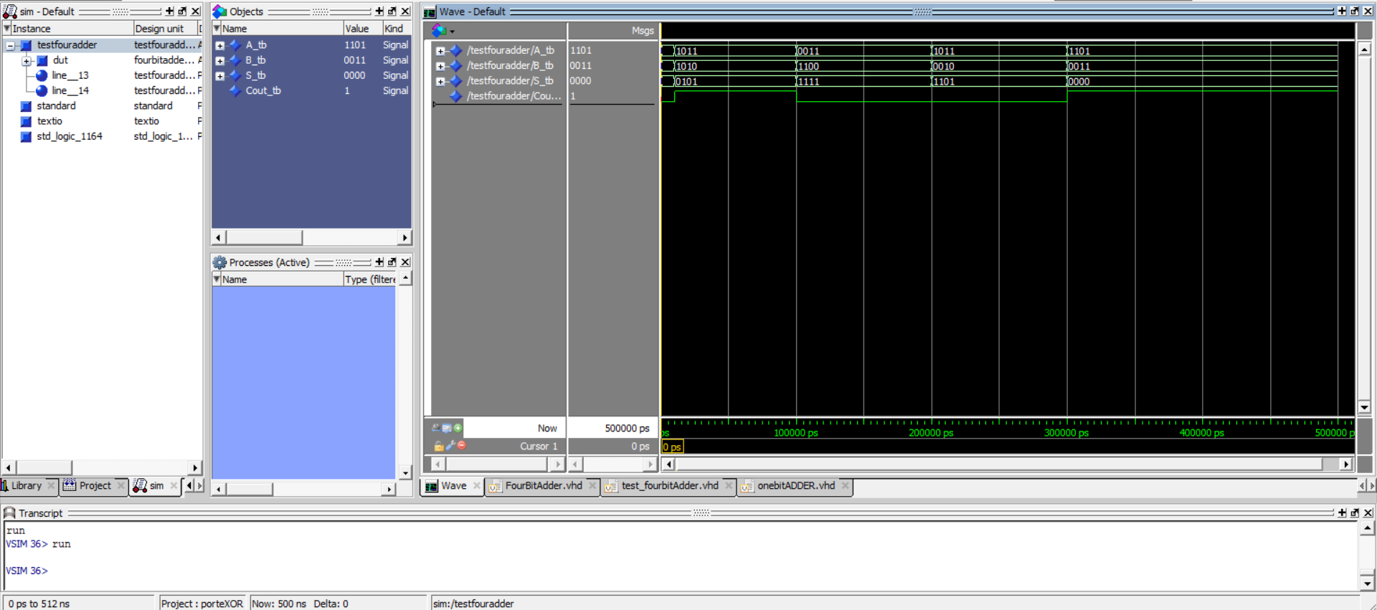The image size is (1377, 610).
Task: Open the FourBitAdder.vhd tab
Action: click(543, 486)
